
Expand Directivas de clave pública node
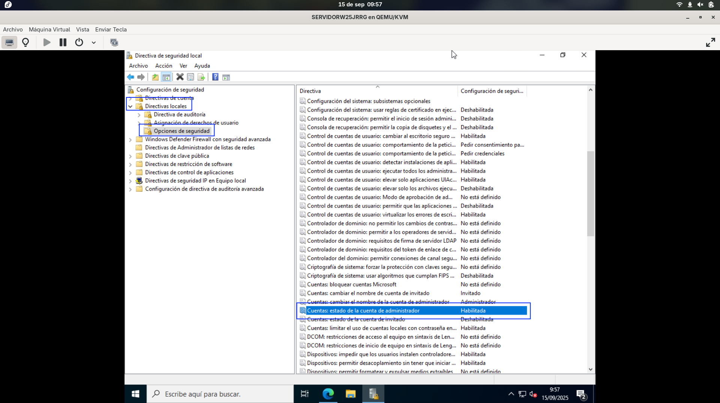click(130, 156)
